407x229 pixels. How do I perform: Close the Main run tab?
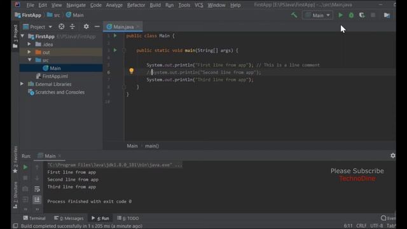pos(60,156)
